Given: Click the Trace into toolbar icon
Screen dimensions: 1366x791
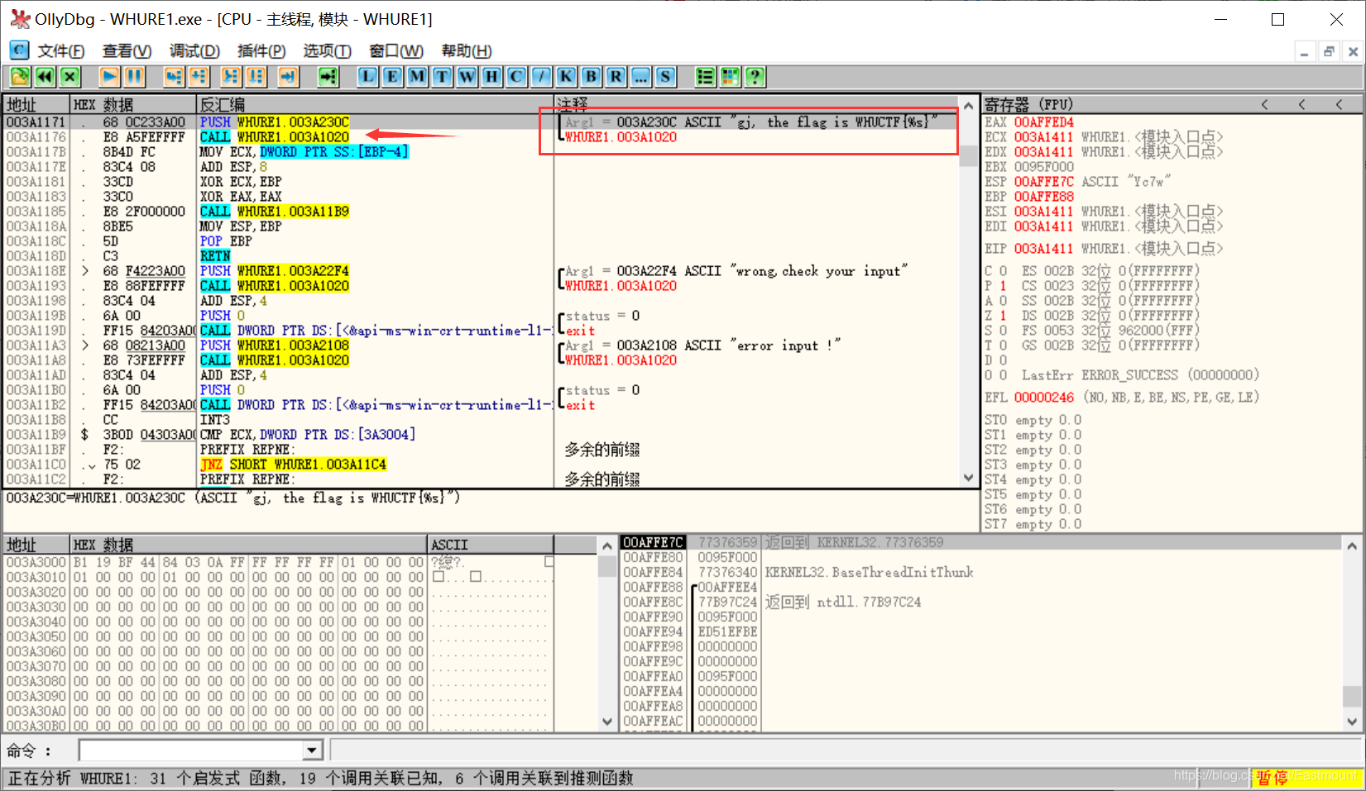Looking at the screenshot, I should 231,77.
